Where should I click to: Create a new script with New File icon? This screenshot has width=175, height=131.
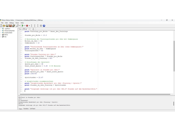[x=1, y=26]
